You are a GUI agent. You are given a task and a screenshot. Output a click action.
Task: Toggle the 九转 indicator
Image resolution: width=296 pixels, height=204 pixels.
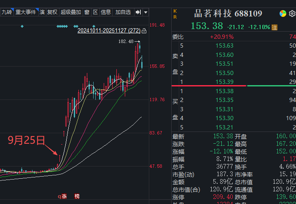(x=6, y=12)
